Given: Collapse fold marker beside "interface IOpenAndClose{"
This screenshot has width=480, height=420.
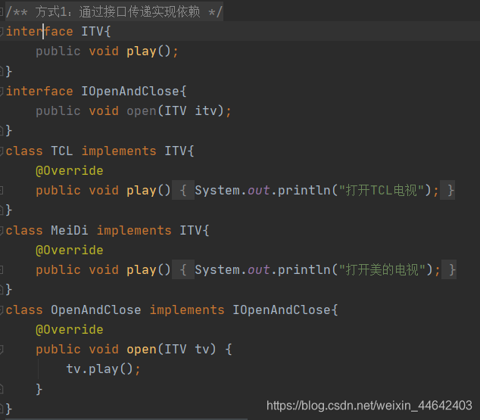Looking at the screenshot, I should click(2, 91).
